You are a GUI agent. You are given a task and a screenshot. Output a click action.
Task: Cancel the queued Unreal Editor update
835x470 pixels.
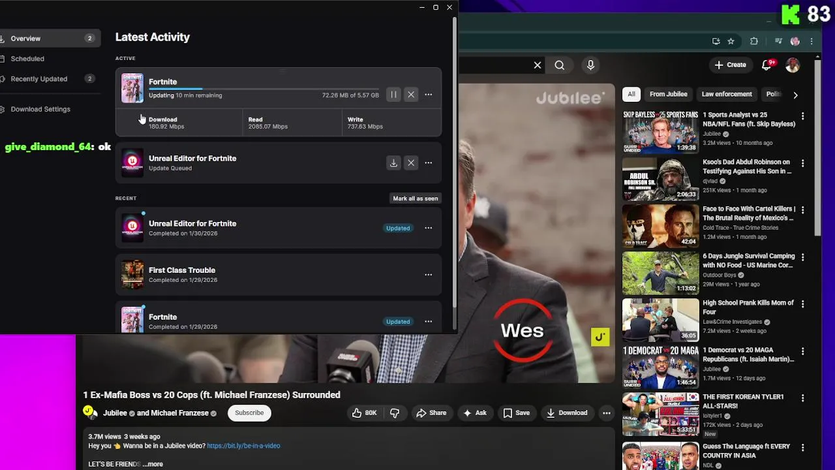click(x=411, y=163)
